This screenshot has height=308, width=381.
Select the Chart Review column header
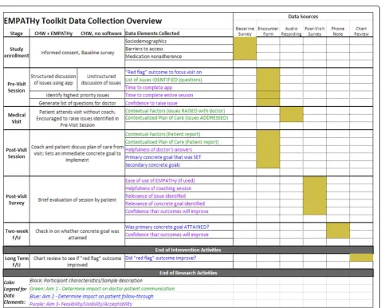coord(361,31)
